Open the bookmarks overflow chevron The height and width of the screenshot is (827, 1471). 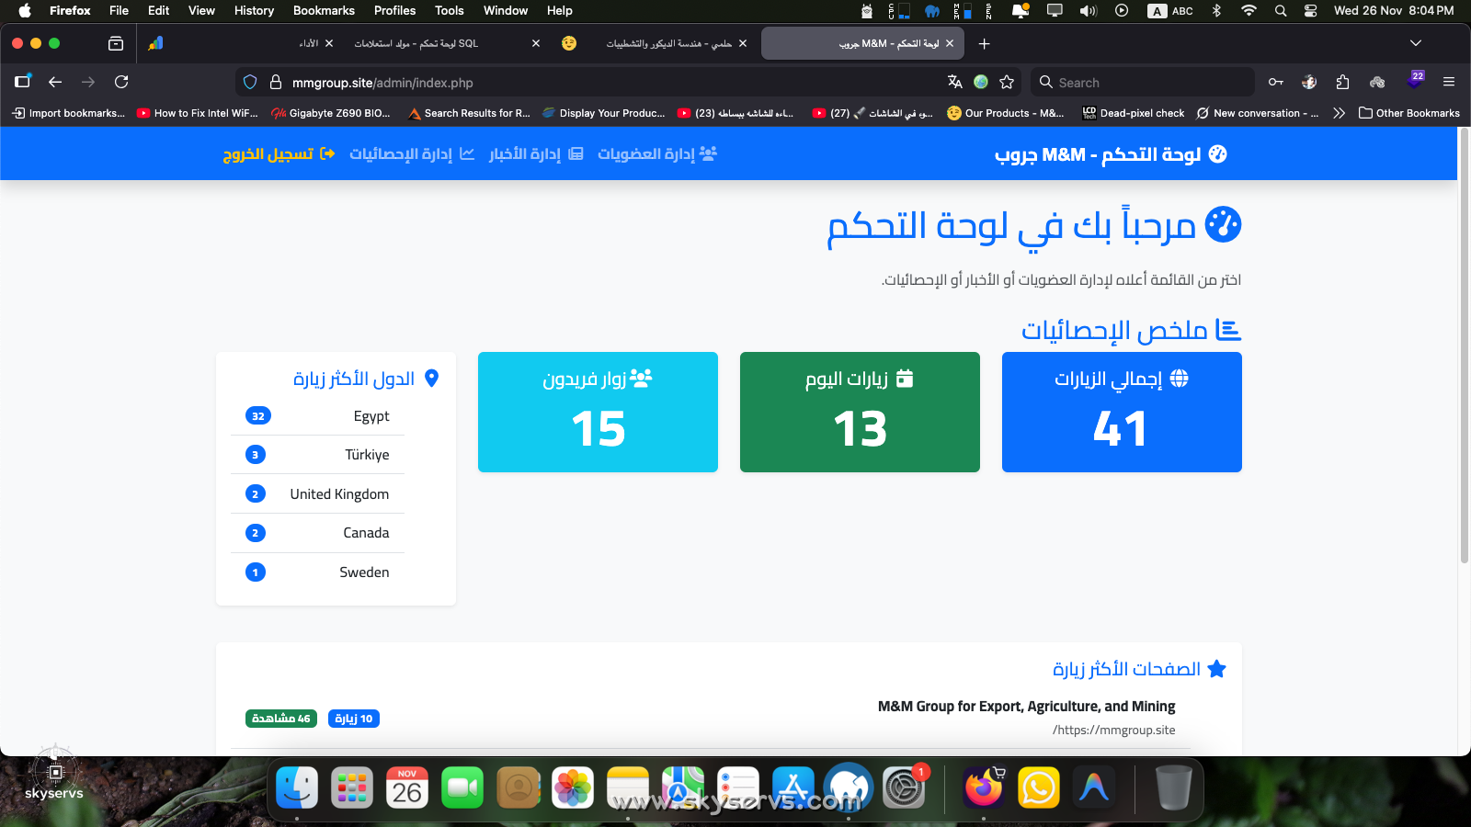(x=1339, y=112)
